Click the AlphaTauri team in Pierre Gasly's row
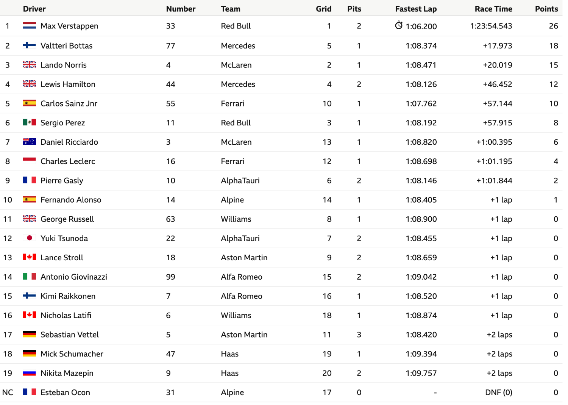568x405 pixels. pos(240,180)
